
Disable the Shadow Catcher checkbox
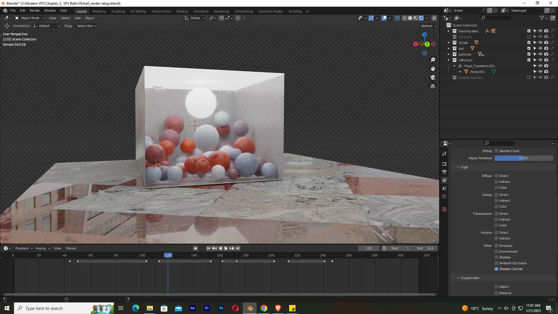coord(496,269)
